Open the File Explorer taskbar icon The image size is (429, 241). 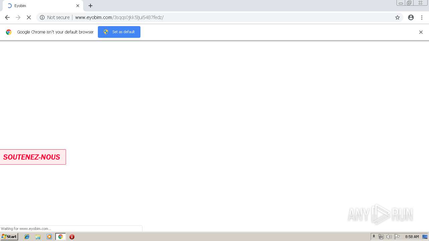[38, 237]
